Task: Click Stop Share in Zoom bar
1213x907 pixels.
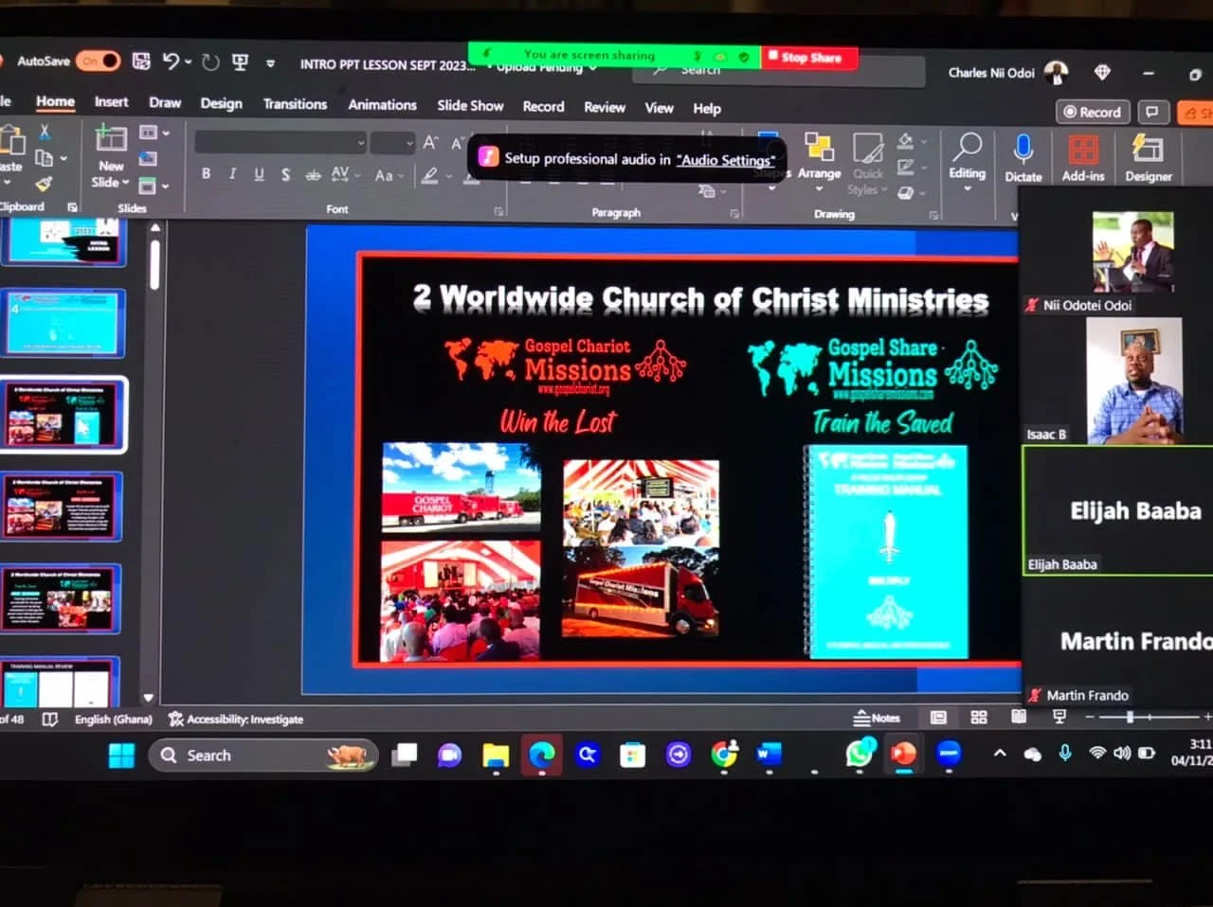Action: pos(811,57)
